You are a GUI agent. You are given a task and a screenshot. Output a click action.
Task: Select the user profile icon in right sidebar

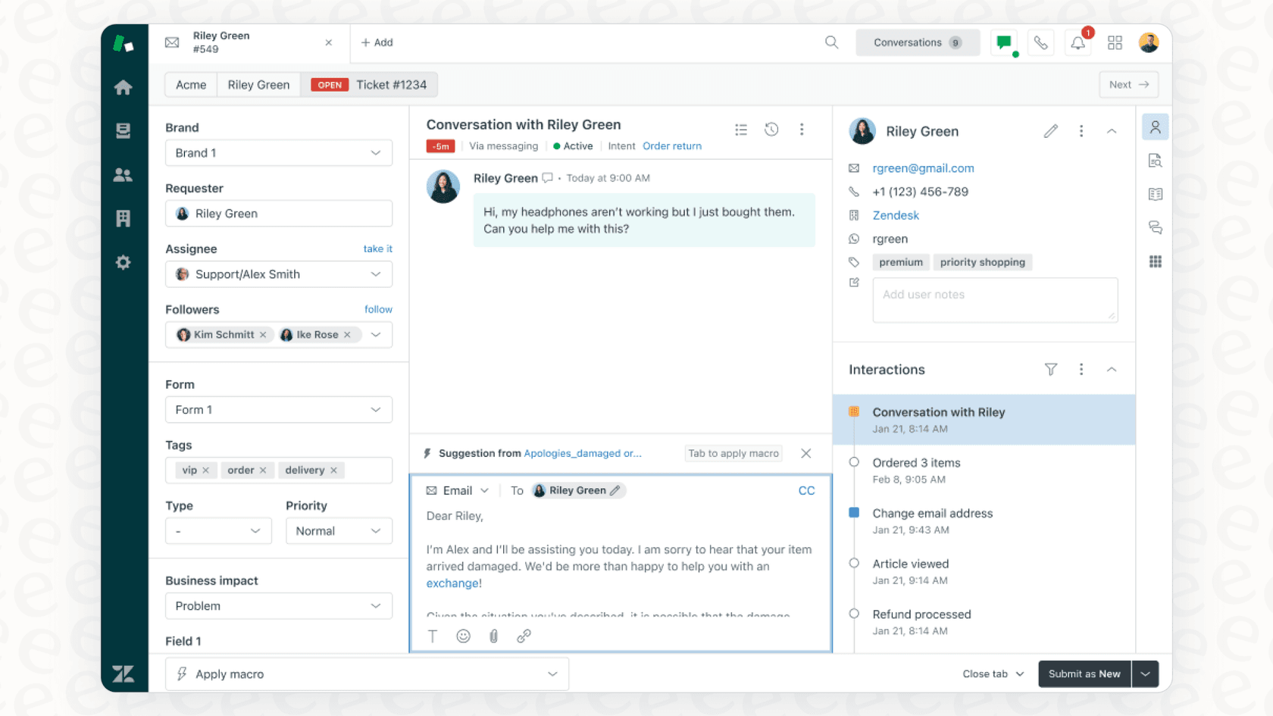click(x=1155, y=127)
